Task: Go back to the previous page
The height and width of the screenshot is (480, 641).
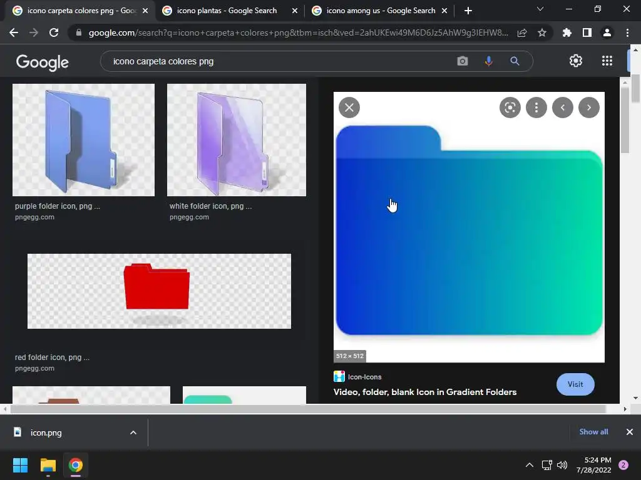Action: point(14,32)
